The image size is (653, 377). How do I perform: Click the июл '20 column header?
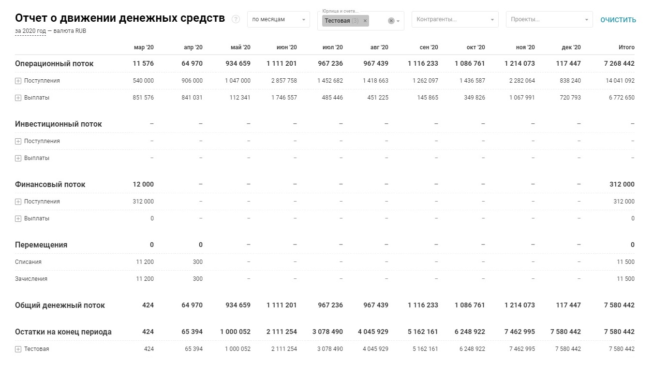coord(333,47)
